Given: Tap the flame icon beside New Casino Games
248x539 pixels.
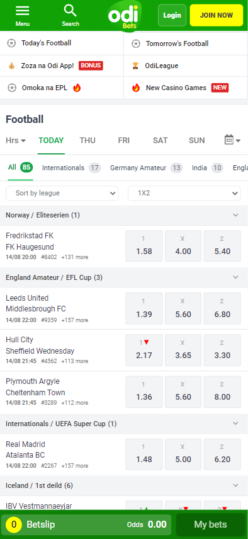Looking at the screenshot, I should 136,88.
